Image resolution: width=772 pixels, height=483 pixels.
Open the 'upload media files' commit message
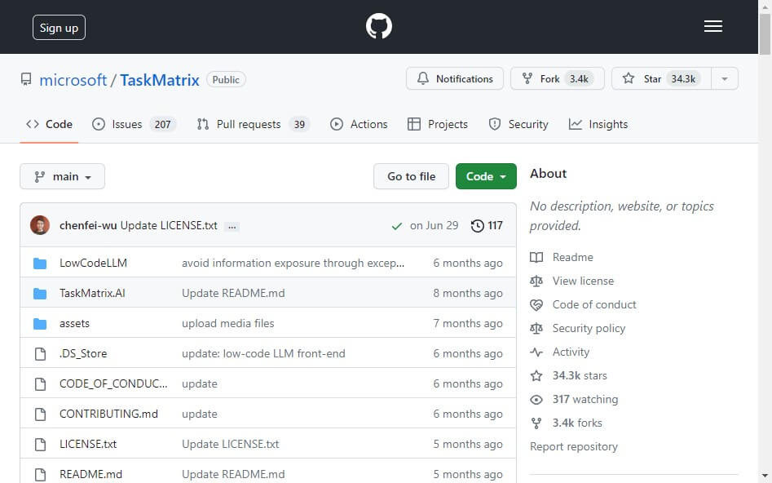[x=228, y=323]
